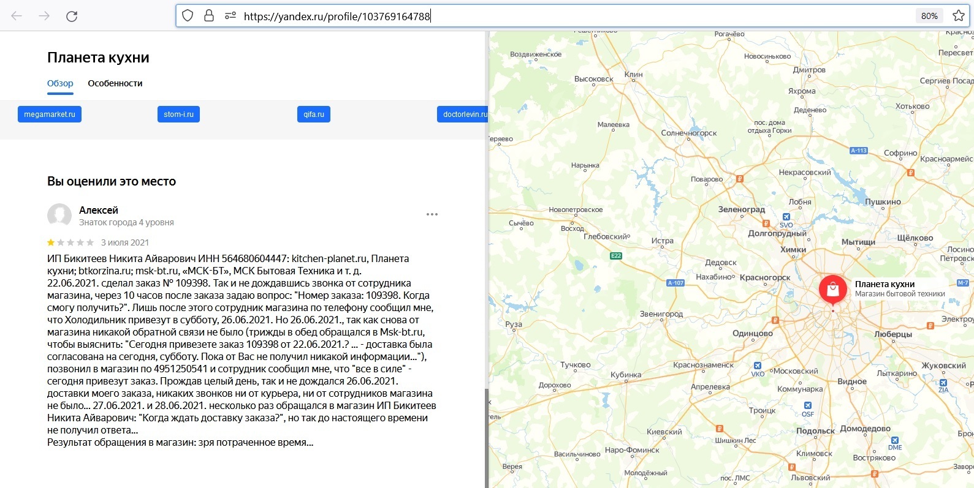Click the 80% zoom level indicator
The width and height of the screenshot is (974, 488).
pos(929,16)
